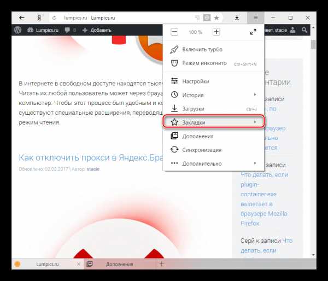This screenshot has height=281, width=328.
Task: Click the vertical scrollbar thumb
Action: click(x=313, y=44)
